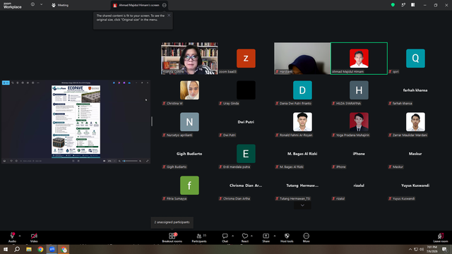Click the teal D avatar for Dania

(x=302, y=90)
